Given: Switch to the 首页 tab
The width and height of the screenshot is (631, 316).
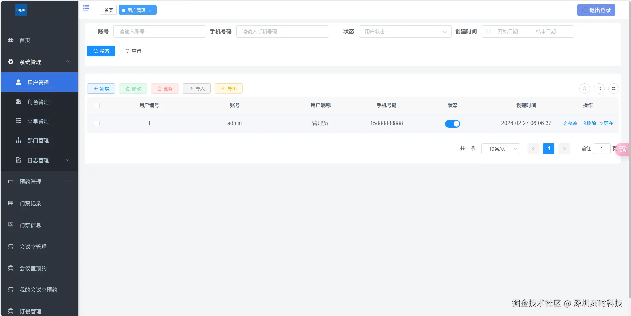Looking at the screenshot, I should coord(109,10).
